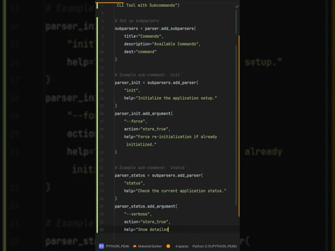Click the line 'subparsers = parser.add_subparsers('
Screen dimensions: 335x251
pyautogui.click(x=155, y=28)
